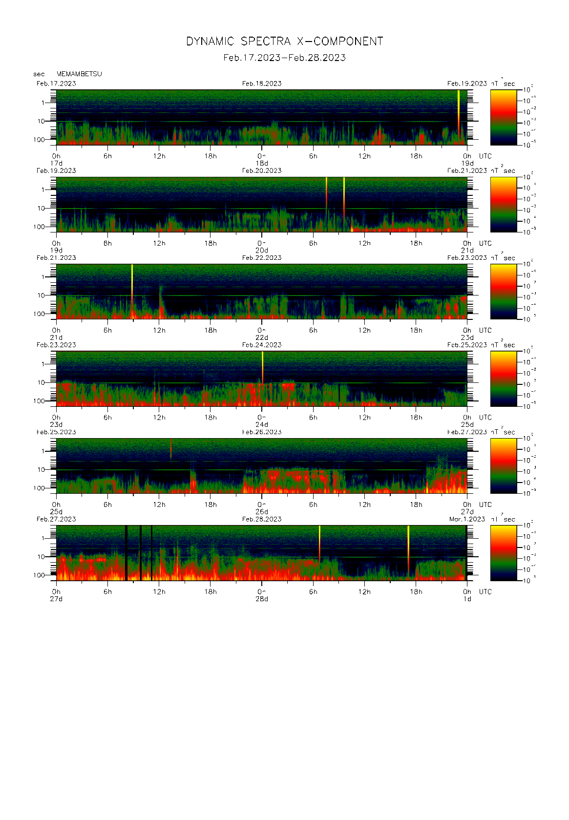Click the colorbar beside the bottom spectrogram
The height and width of the screenshot is (820, 569).
click(503, 553)
